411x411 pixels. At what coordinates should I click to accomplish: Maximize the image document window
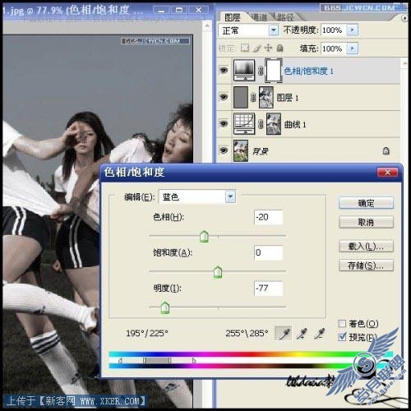tap(179, 11)
